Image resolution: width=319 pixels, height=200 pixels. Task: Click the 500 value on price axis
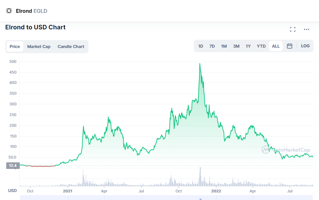tap(13, 61)
